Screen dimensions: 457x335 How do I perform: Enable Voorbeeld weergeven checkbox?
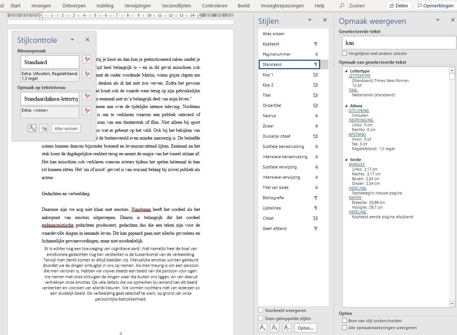261,310
